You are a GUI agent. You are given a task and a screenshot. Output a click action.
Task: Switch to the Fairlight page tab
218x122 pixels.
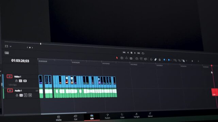pos(136,115)
